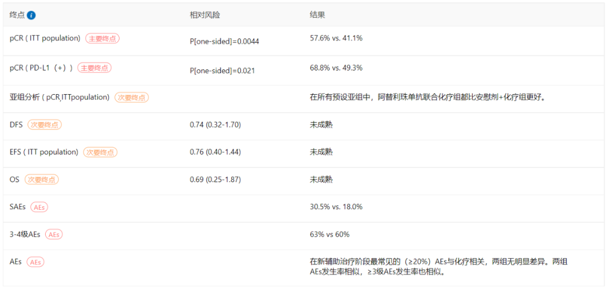This screenshot has width=609, height=291.
Task: Click the 57.6% vs. 41.1% result
Action: coord(336,38)
